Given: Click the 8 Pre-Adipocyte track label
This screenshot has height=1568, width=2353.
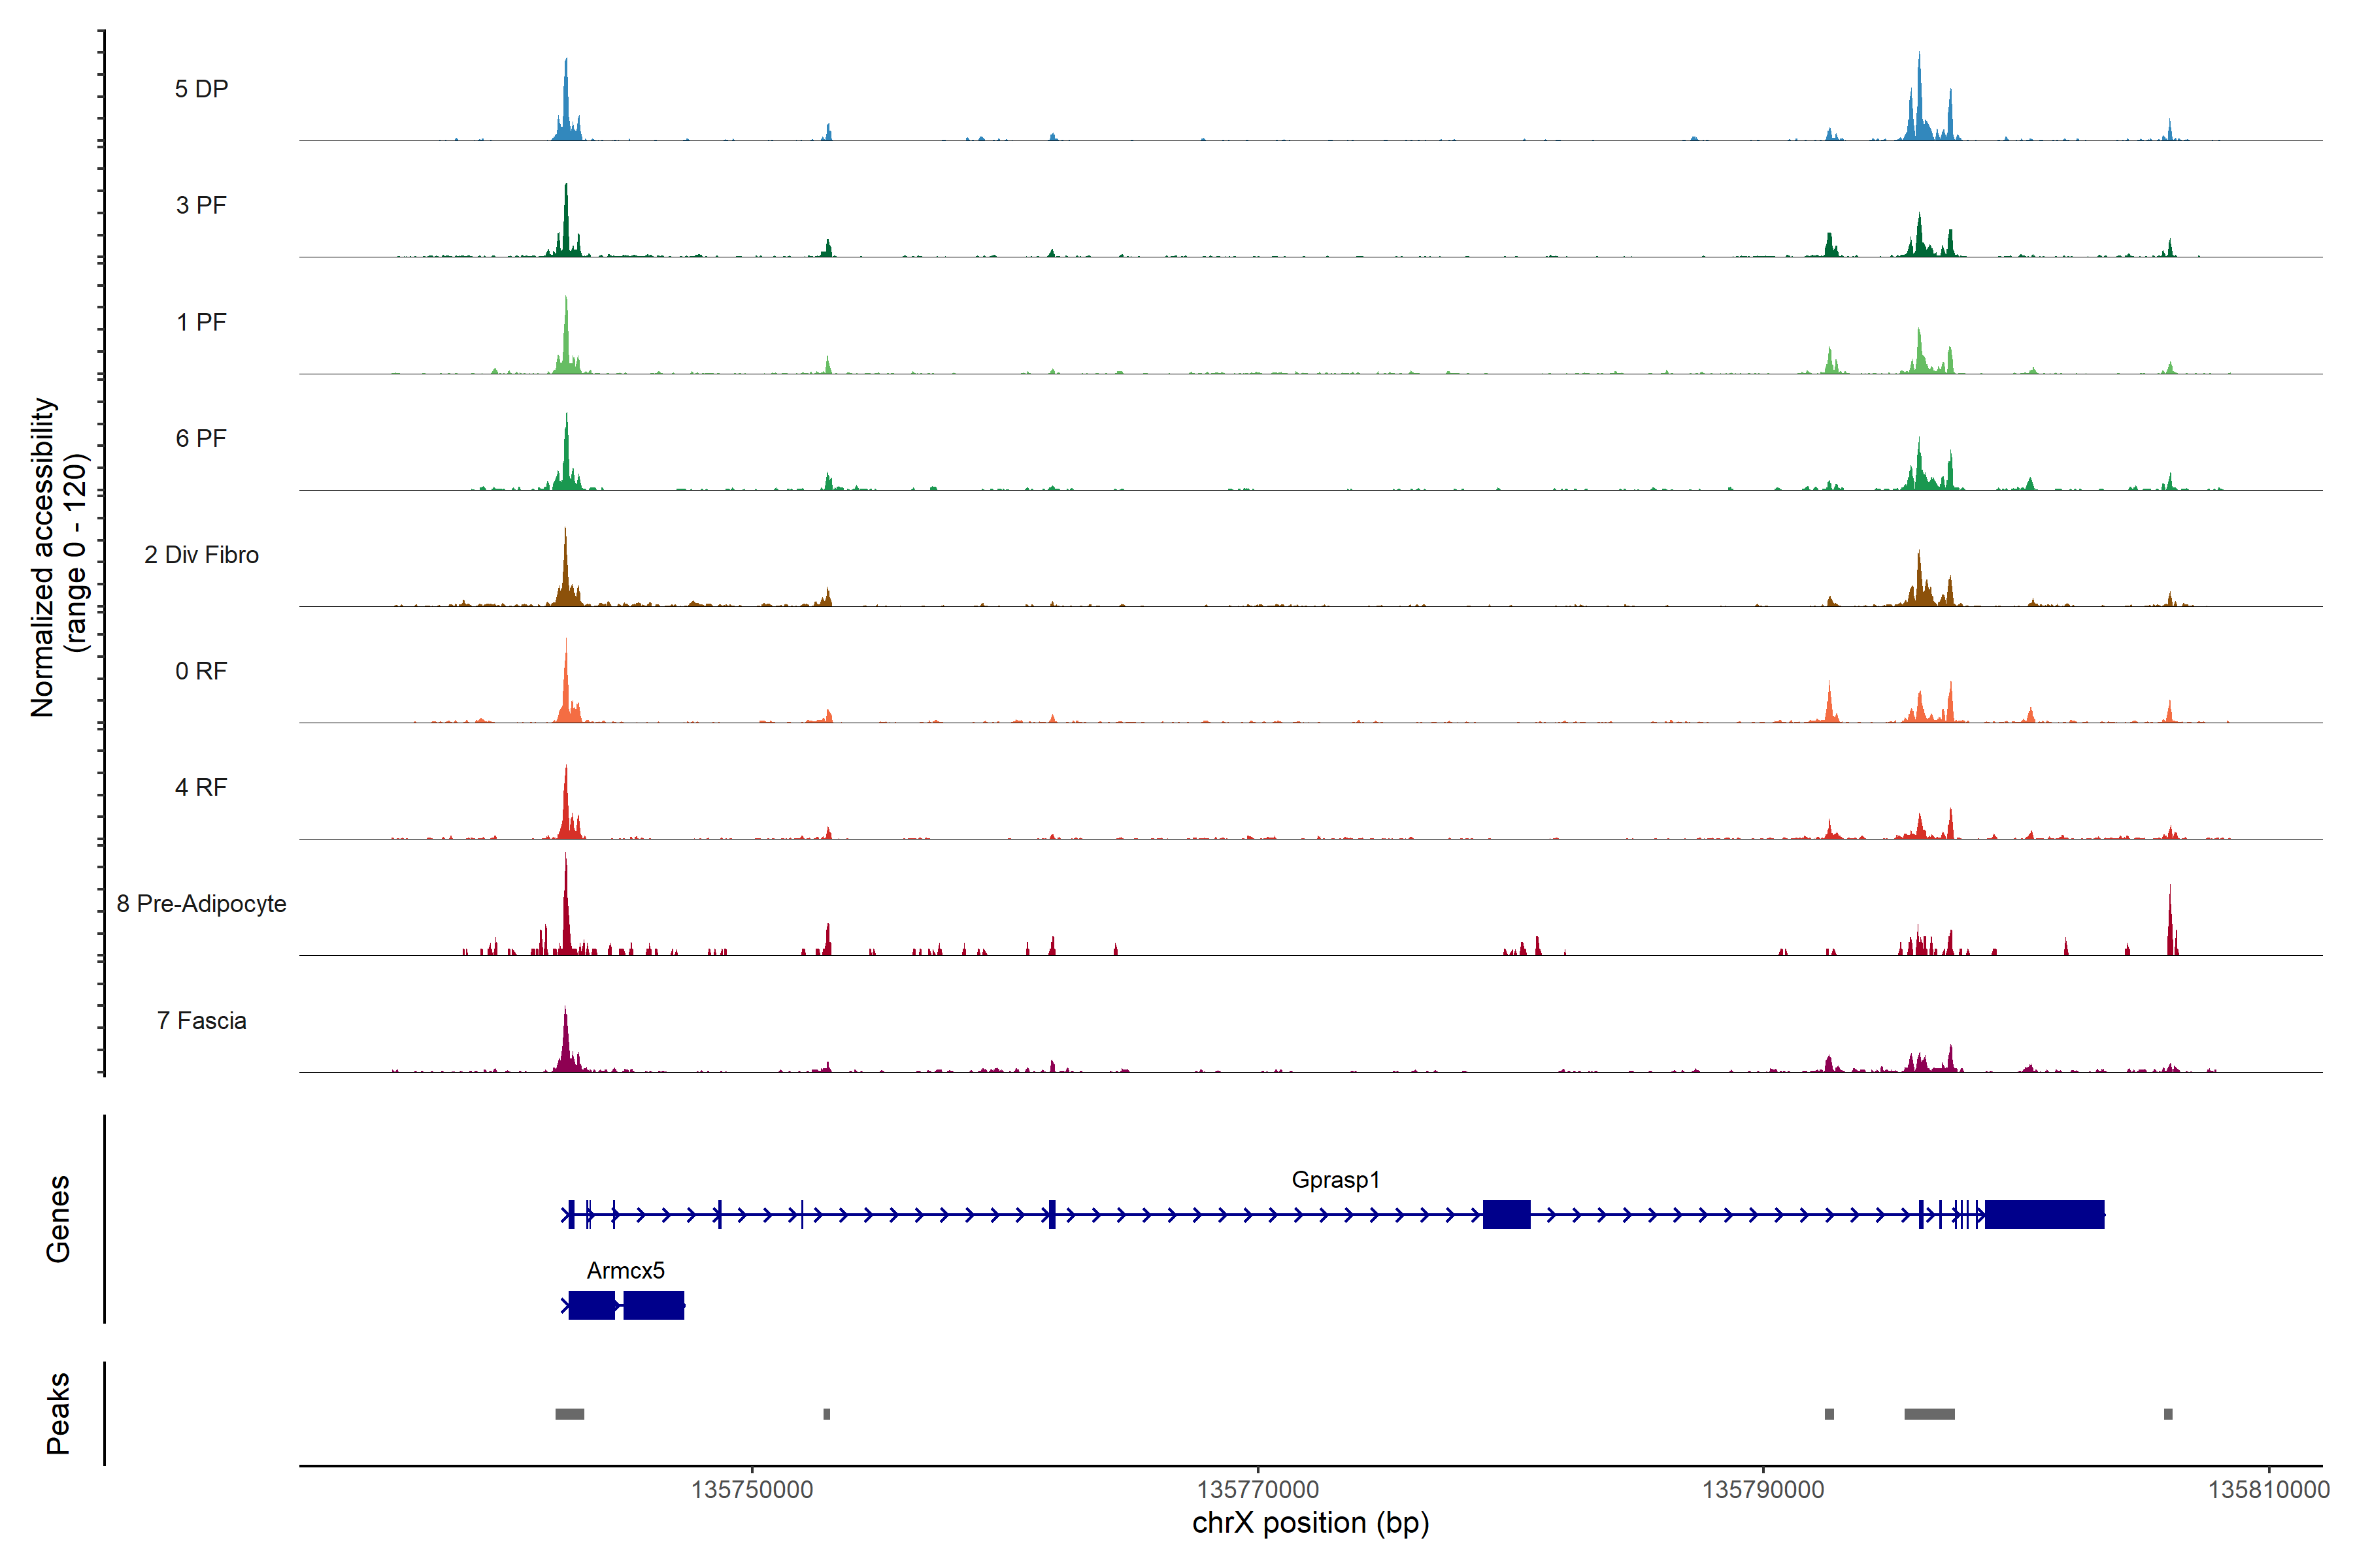Looking at the screenshot, I should [201, 903].
